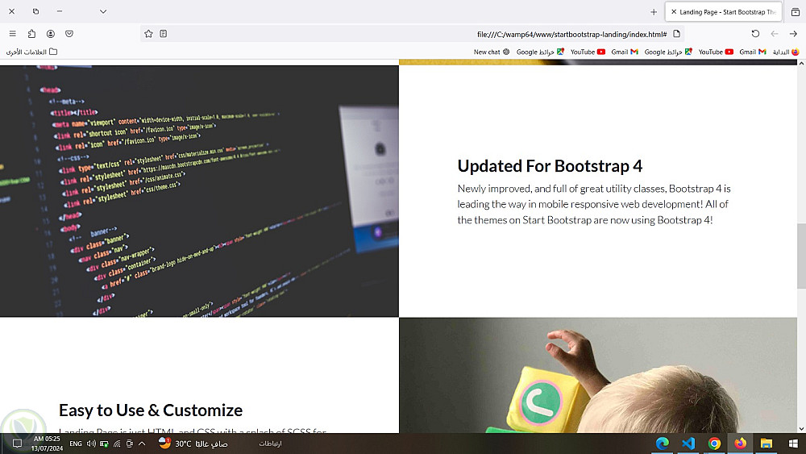
Task: Open the New chat bookmark
Action: tap(492, 52)
